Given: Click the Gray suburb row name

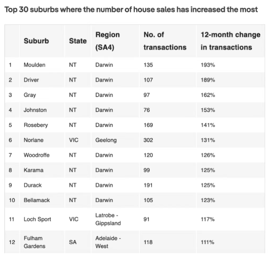Looking at the screenshot, I should tap(30, 95).
